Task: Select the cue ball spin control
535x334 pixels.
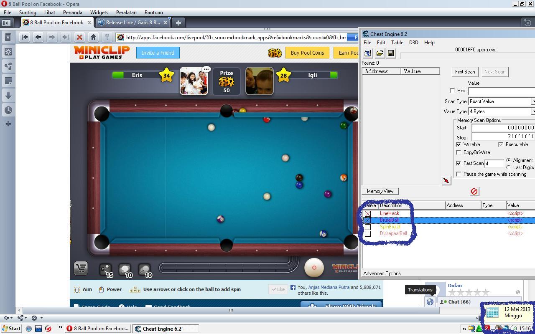Action: [314, 268]
